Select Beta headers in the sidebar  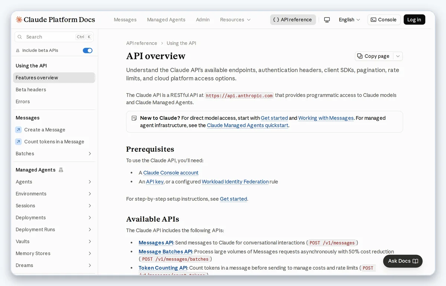(x=54, y=89)
